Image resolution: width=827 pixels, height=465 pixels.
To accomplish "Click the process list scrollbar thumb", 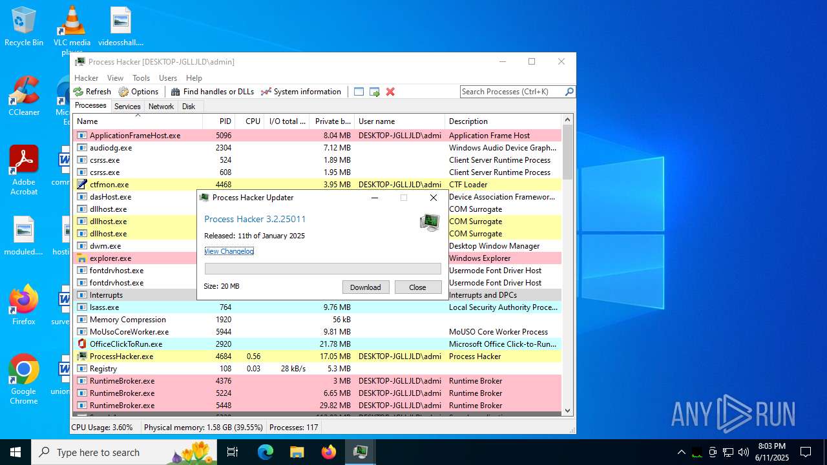I will click(x=567, y=152).
